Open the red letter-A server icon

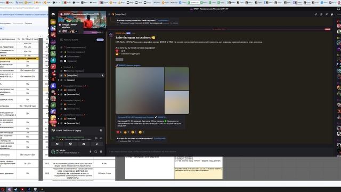53,67
